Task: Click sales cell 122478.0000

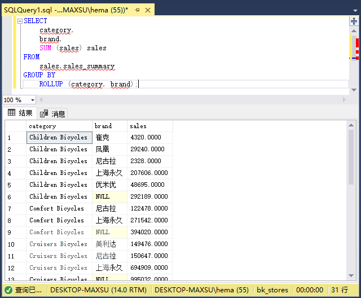Action: point(149,208)
